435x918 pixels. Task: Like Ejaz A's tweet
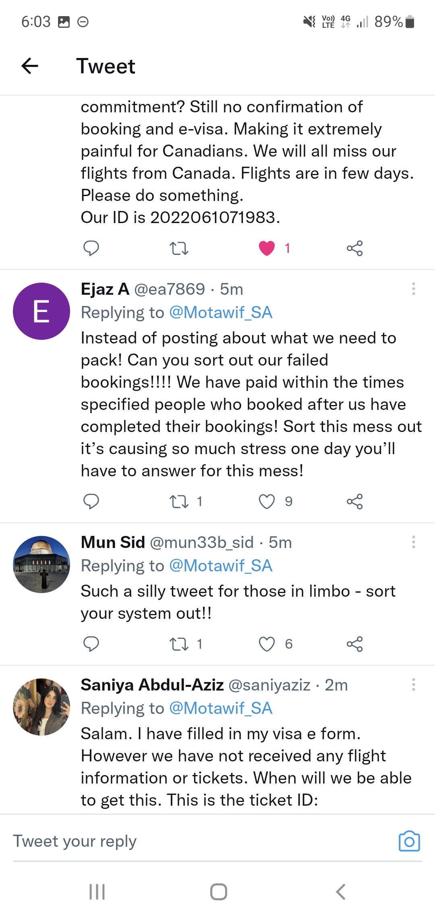267,501
